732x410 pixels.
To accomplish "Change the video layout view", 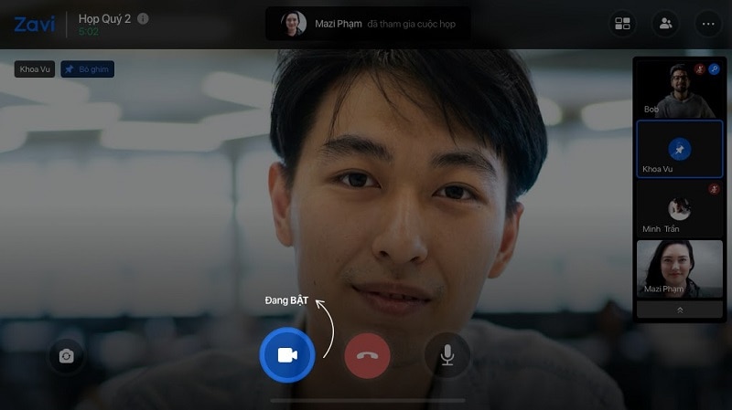I will pyautogui.click(x=622, y=25).
